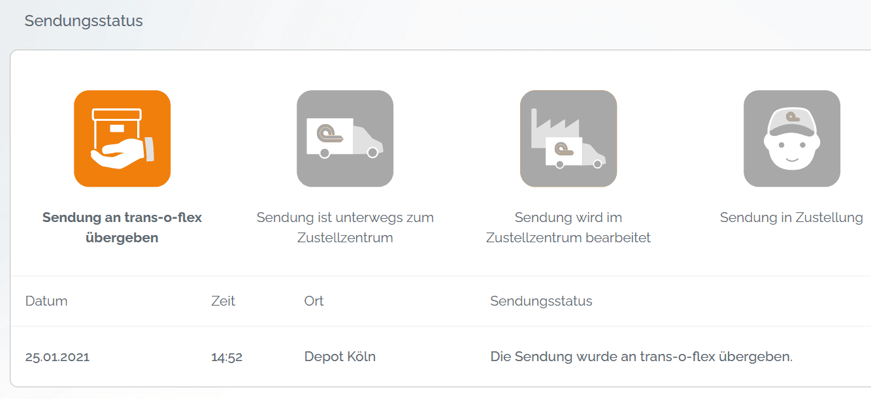Click the Sendungsstatus column header
The image size is (871, 399).
coord(541,301)
